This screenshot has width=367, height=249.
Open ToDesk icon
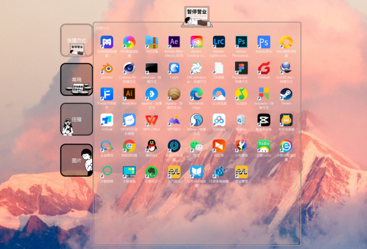coord(107,120)
